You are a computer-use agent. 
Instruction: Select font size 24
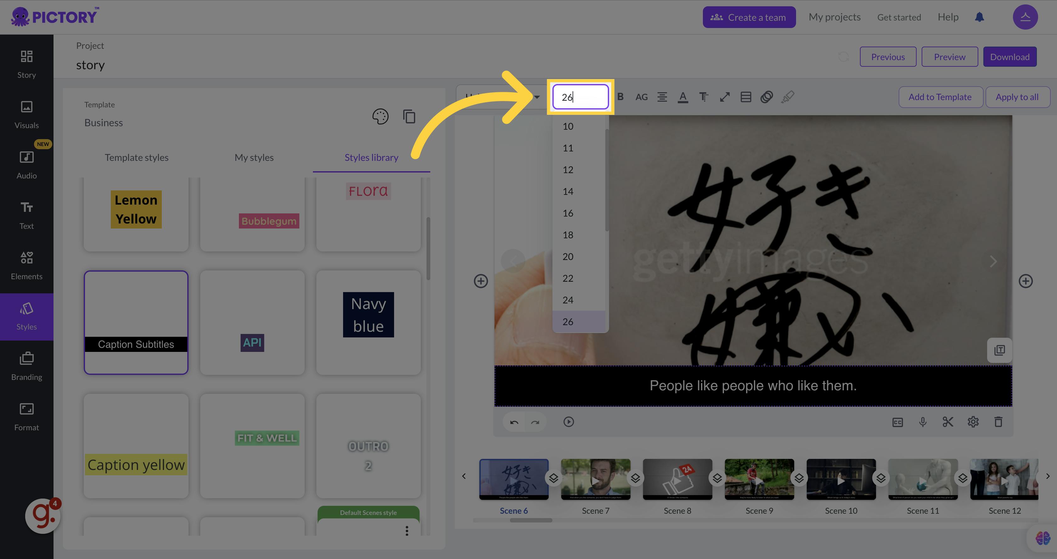click(x=579, y=301)
